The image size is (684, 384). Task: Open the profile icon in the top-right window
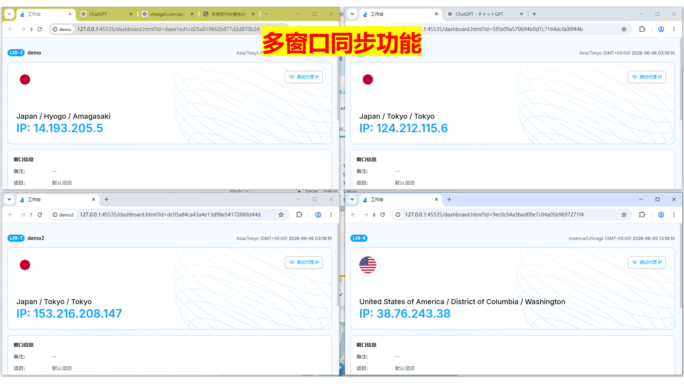coord(661,29)
